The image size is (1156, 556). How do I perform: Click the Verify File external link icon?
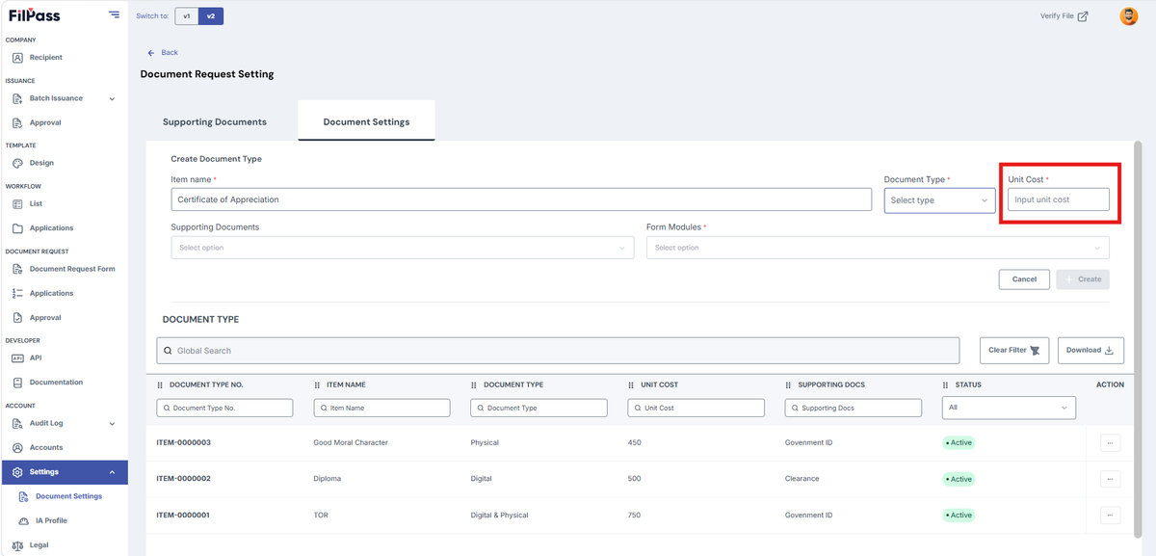pyautogui.click(x=1083, y=16)
